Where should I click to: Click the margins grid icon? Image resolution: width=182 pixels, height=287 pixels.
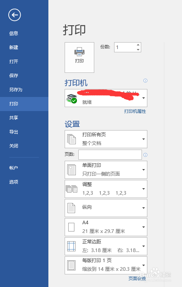tap(71, 246)
